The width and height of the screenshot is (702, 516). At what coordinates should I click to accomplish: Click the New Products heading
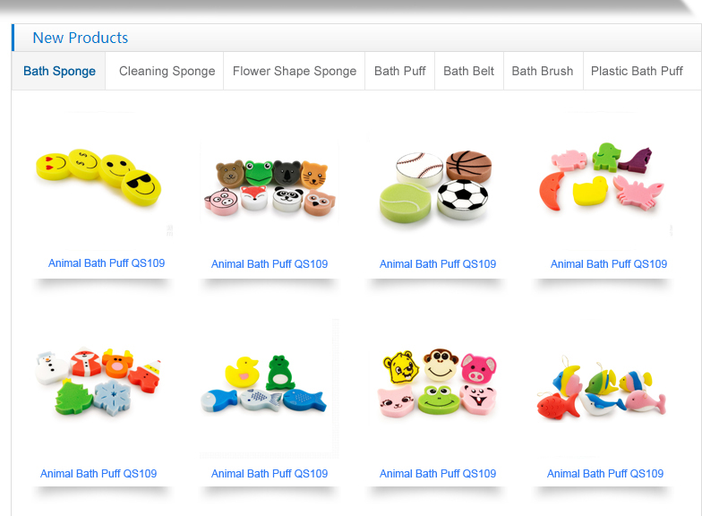pos(81,38)
